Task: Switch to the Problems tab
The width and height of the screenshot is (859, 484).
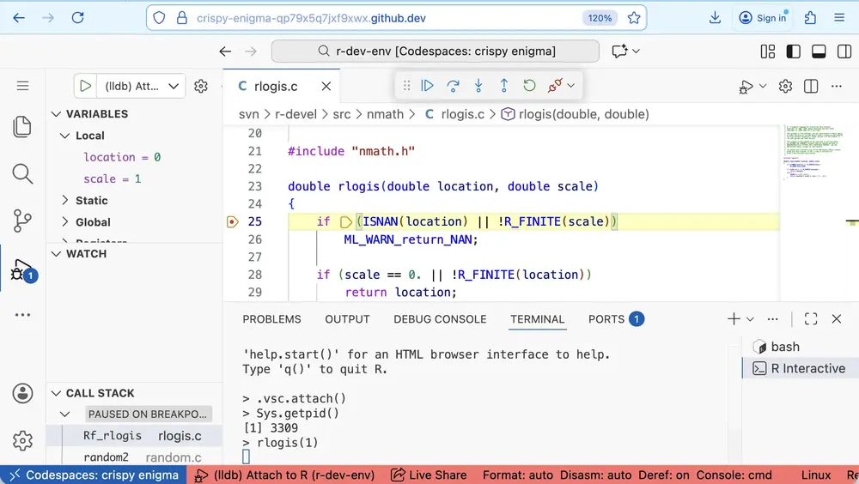Action: click(x=271, y=319)
